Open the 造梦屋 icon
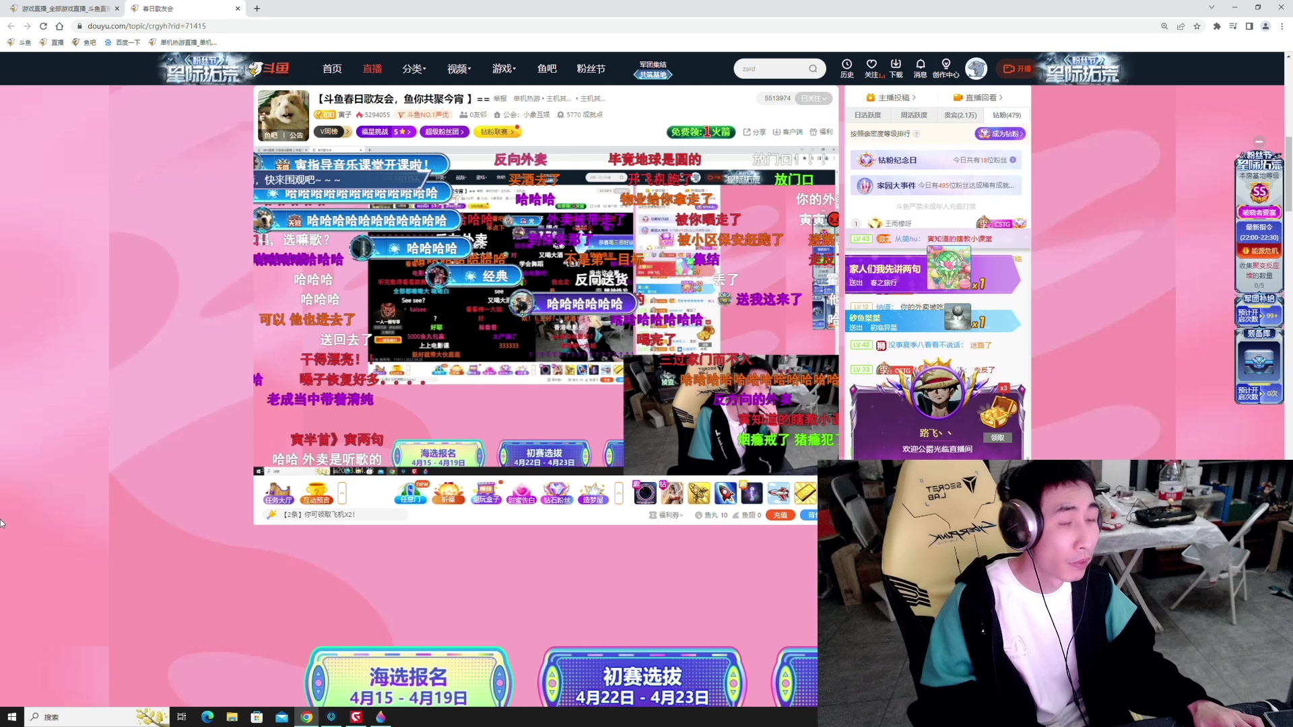The image size is (1293, 727). tap(593, 493)
